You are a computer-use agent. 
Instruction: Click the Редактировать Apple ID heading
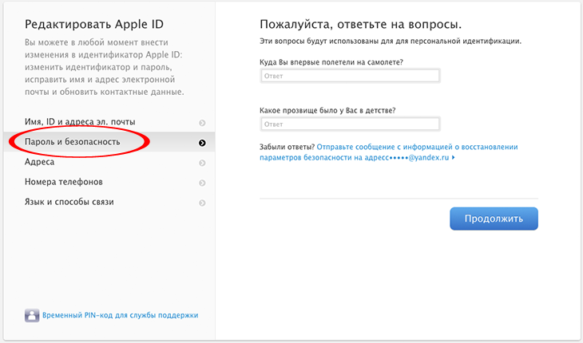coord(94,25)
